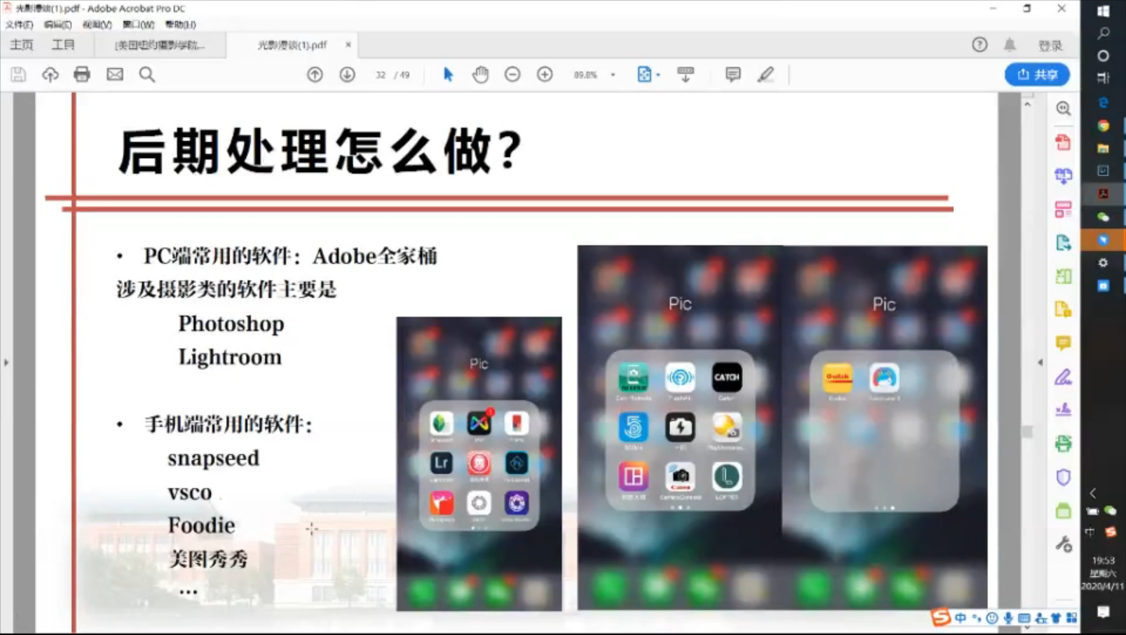Click the fit page view icon
This screenshot has width=1126, height=635.
point(644,74)
